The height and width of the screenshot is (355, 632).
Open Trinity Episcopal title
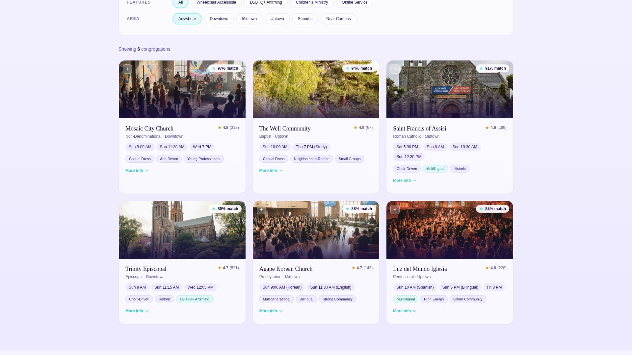[146, 269]
